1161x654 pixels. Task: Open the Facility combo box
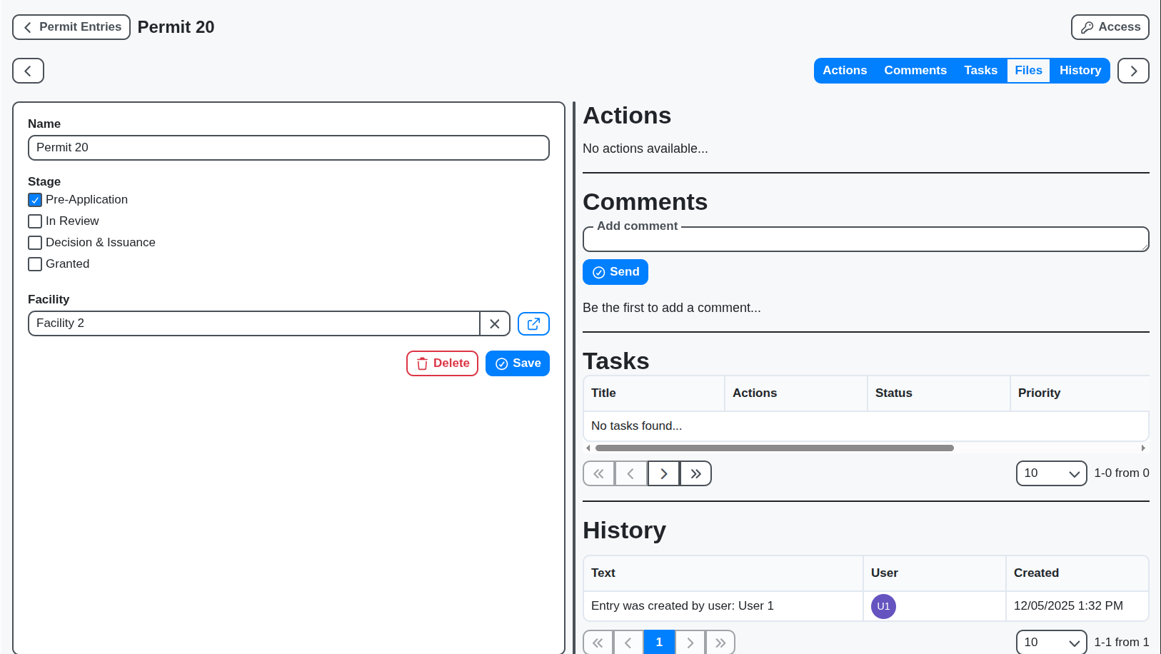[x=253, y=323]
